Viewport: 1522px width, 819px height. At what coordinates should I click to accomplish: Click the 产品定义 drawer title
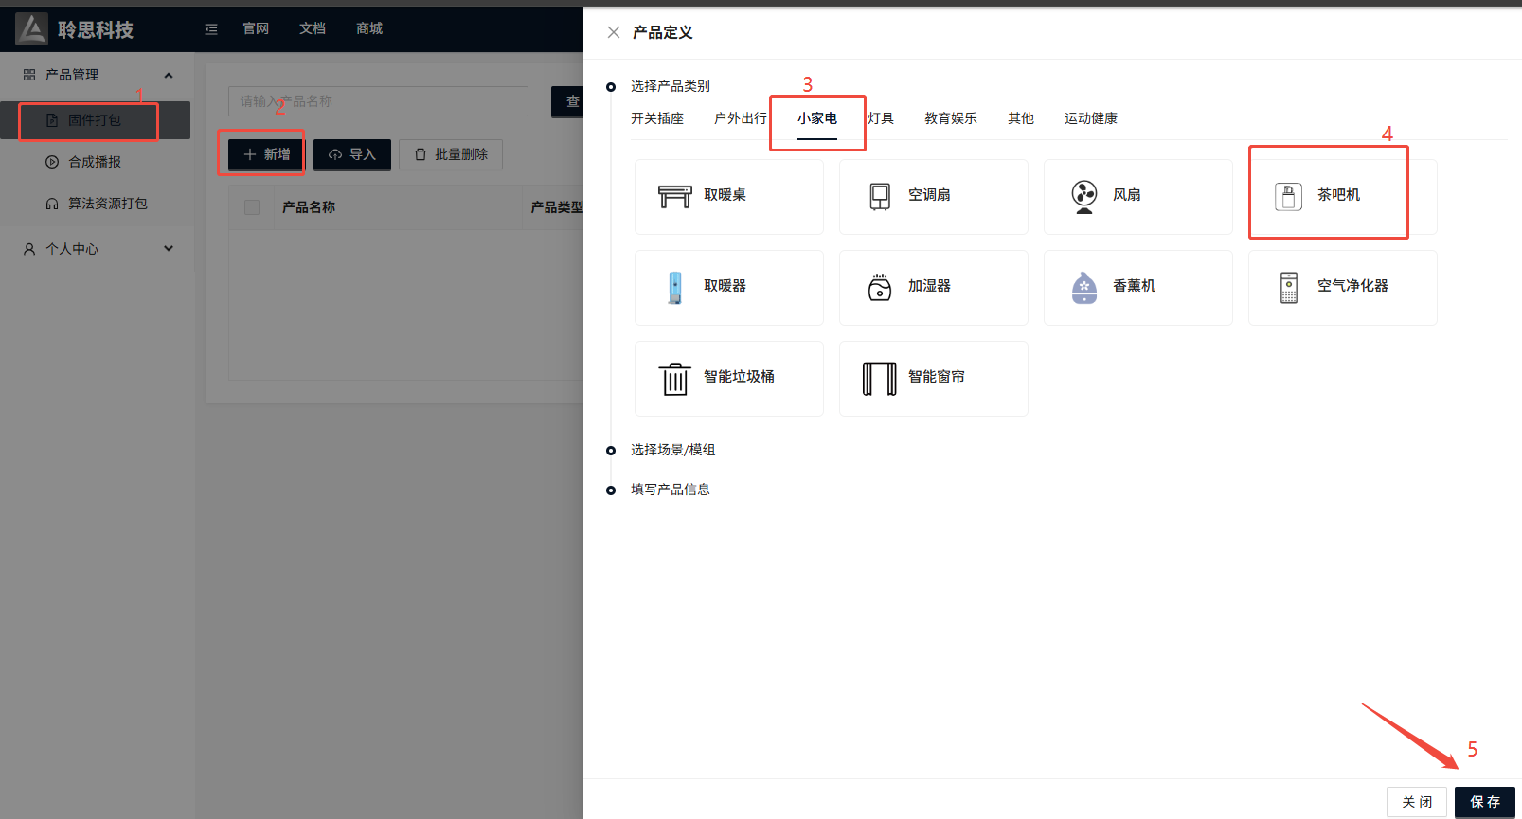pyautogui.click(x=663, y=32)
